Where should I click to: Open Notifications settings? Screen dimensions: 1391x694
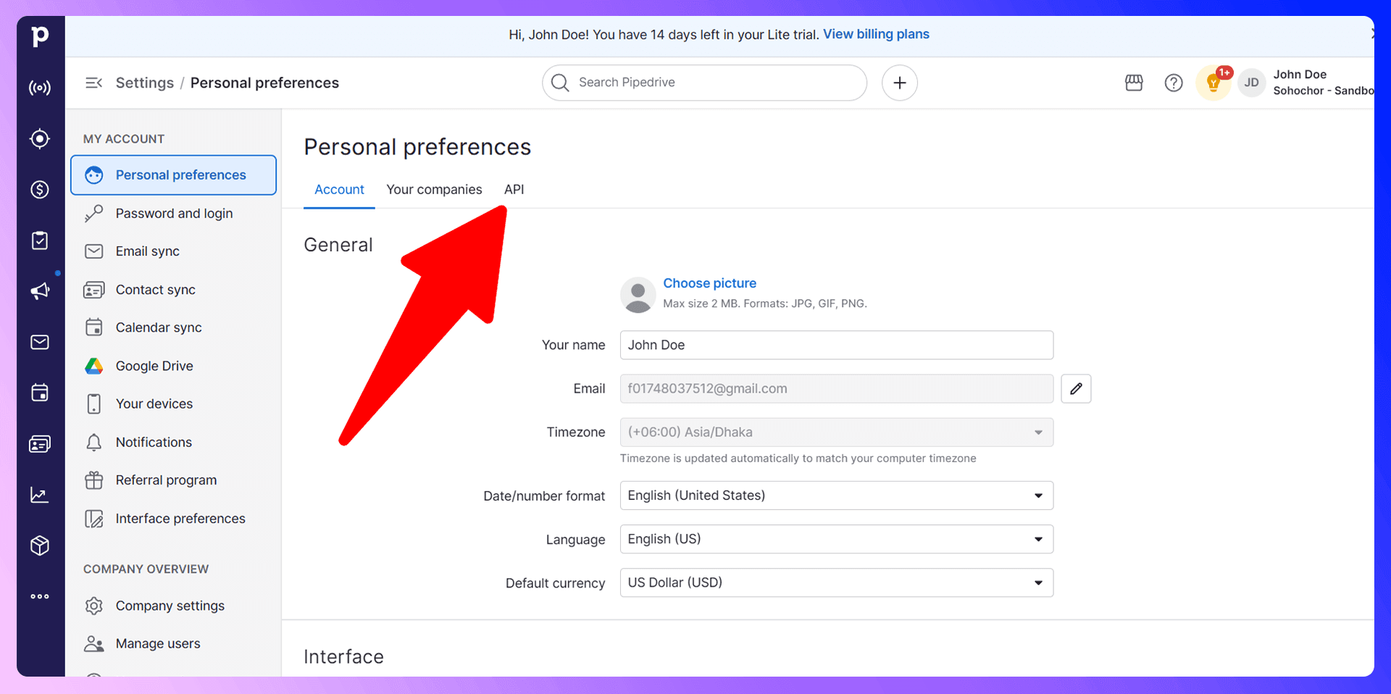(x=154, y=442)
